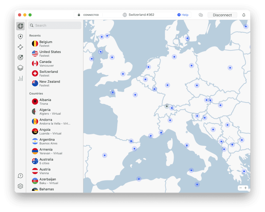Click the pause connection icon

coord(201,15)
